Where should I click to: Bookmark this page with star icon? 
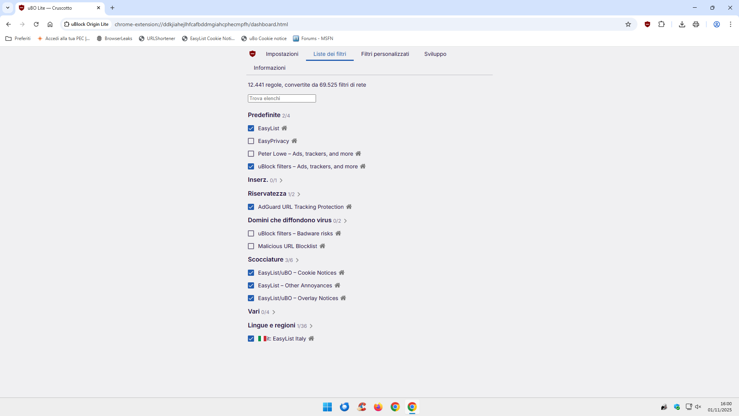click(x=628, y=24)
